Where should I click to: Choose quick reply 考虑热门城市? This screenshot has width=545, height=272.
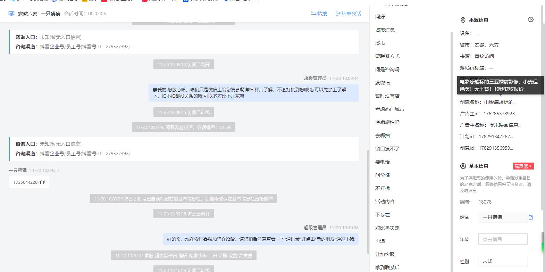click(390, 109)
